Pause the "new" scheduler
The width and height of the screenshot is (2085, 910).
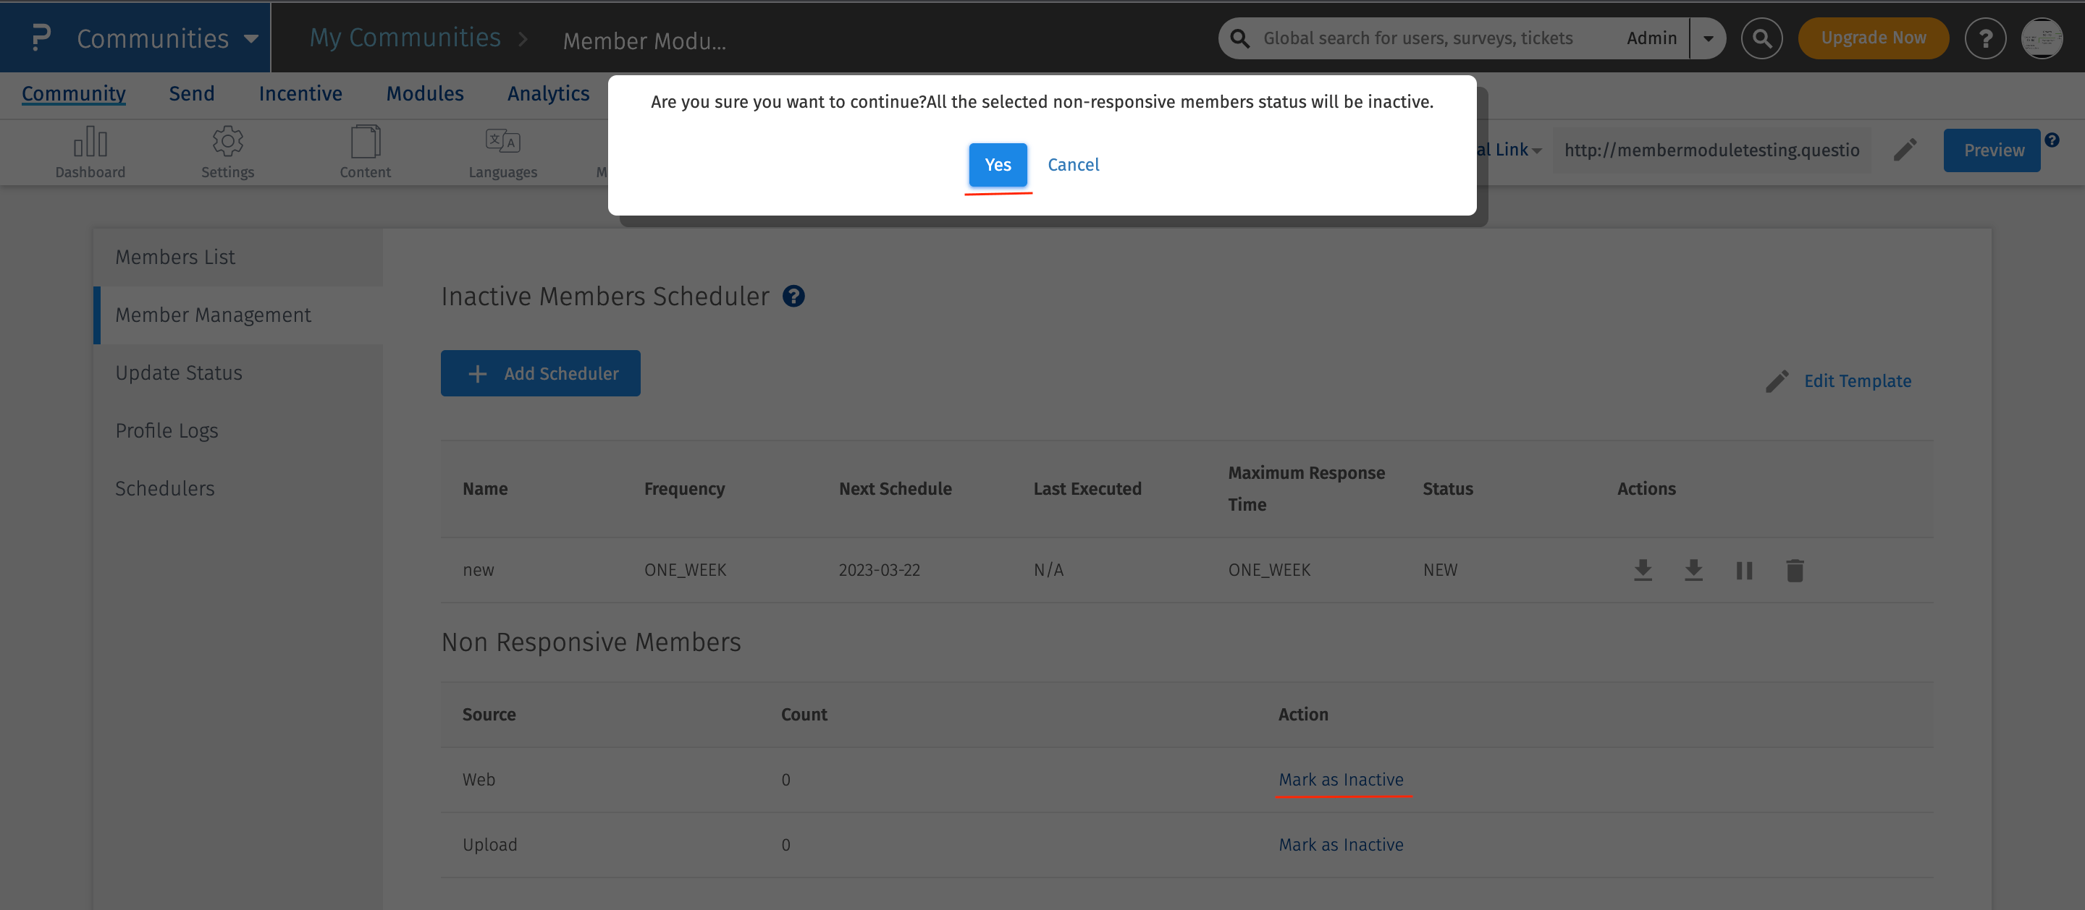(1744, 569)
